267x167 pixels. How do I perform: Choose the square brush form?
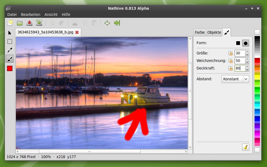238,43
